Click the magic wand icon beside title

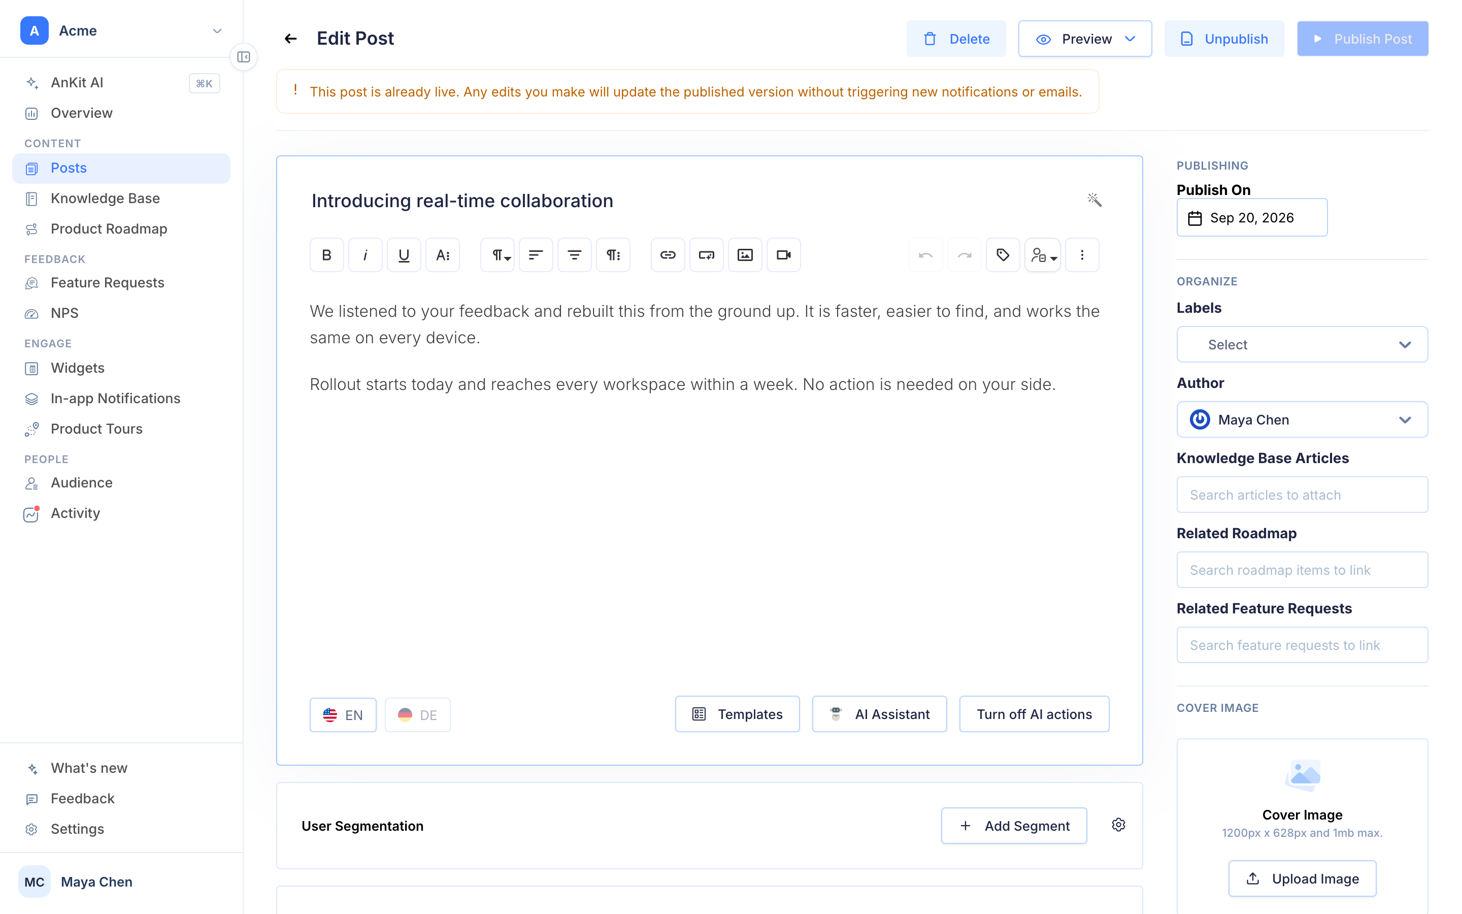(1094, 200)
